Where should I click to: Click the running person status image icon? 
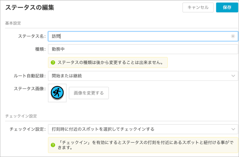(x=57, y=93)
